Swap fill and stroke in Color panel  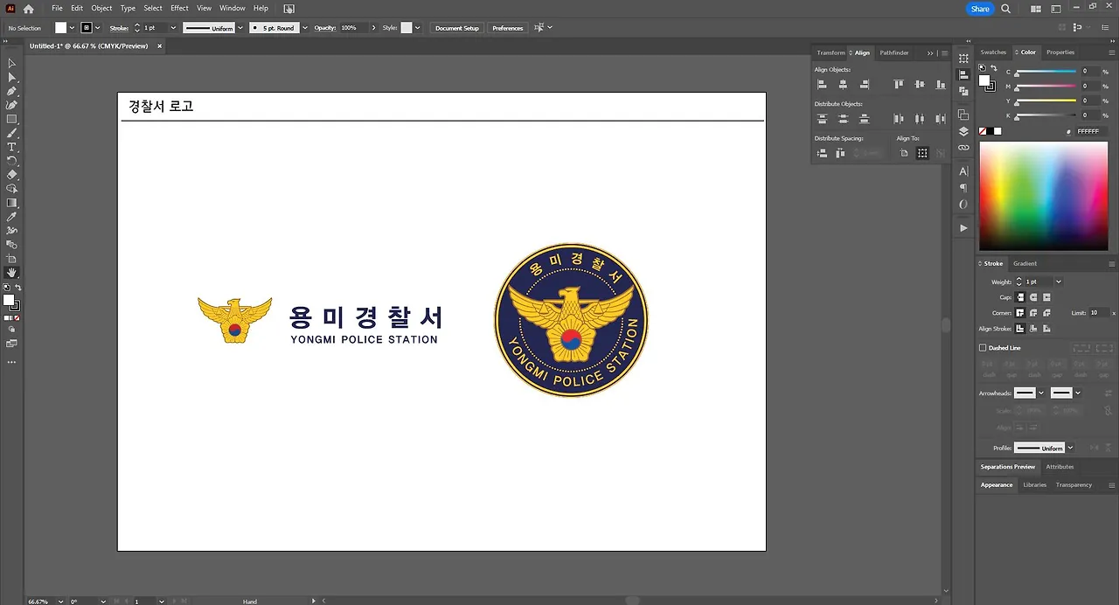[x=993, y=68]
